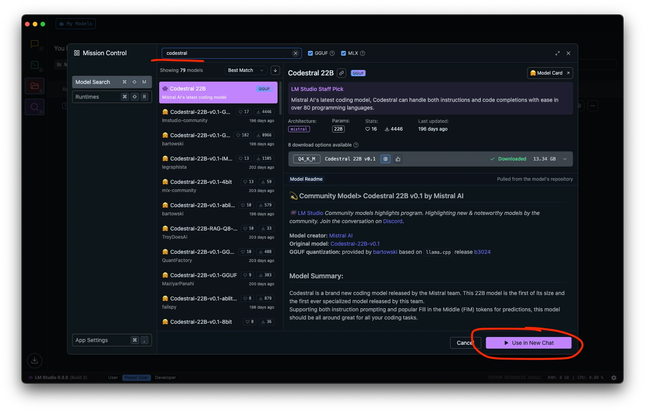The height and width of the screenshot is (412, 645).
Task: Open the Model Card link
Action: 550,73
